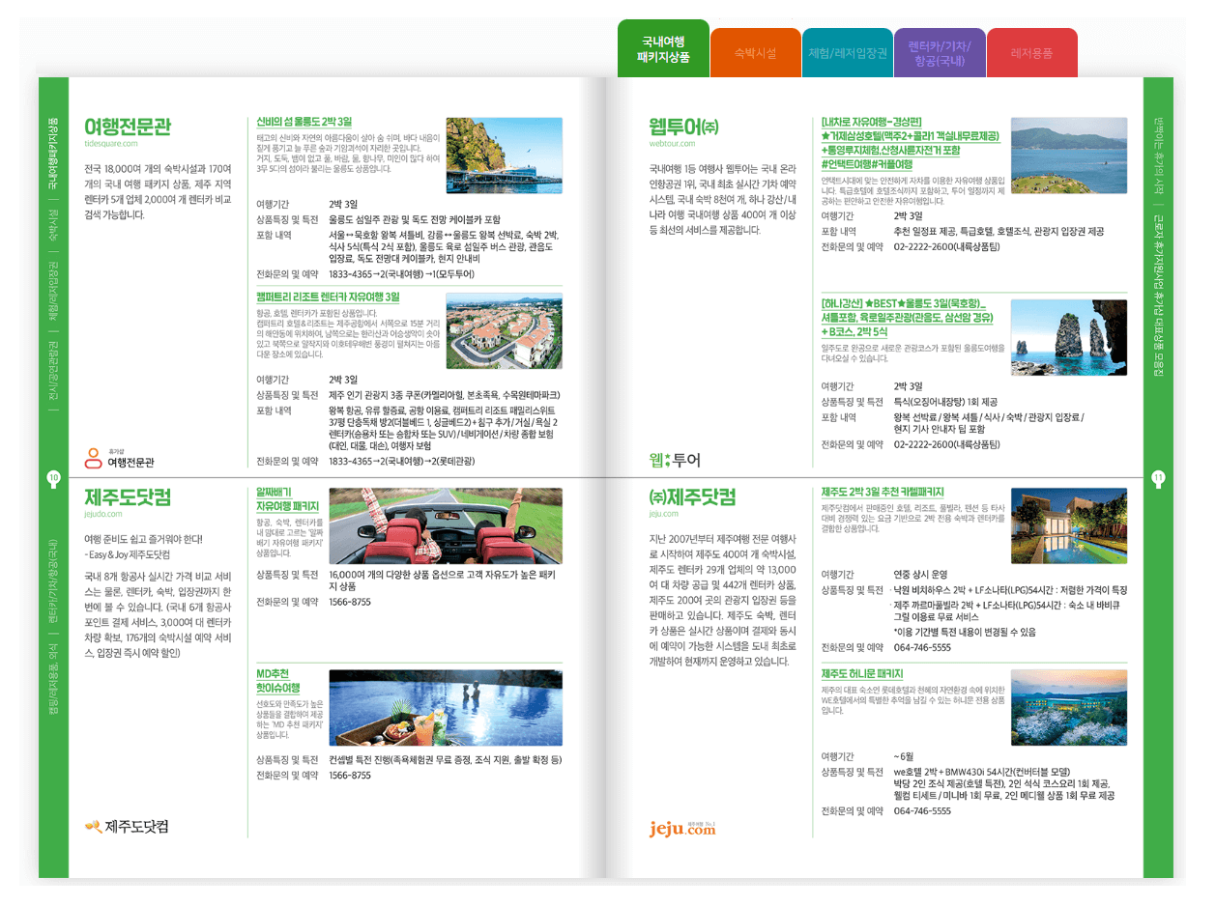Image resolution: width=1216 pixels, height=906 pixels.
Task: Click 02-2222-2600 under 경상편 product
Action: point(946,246)
